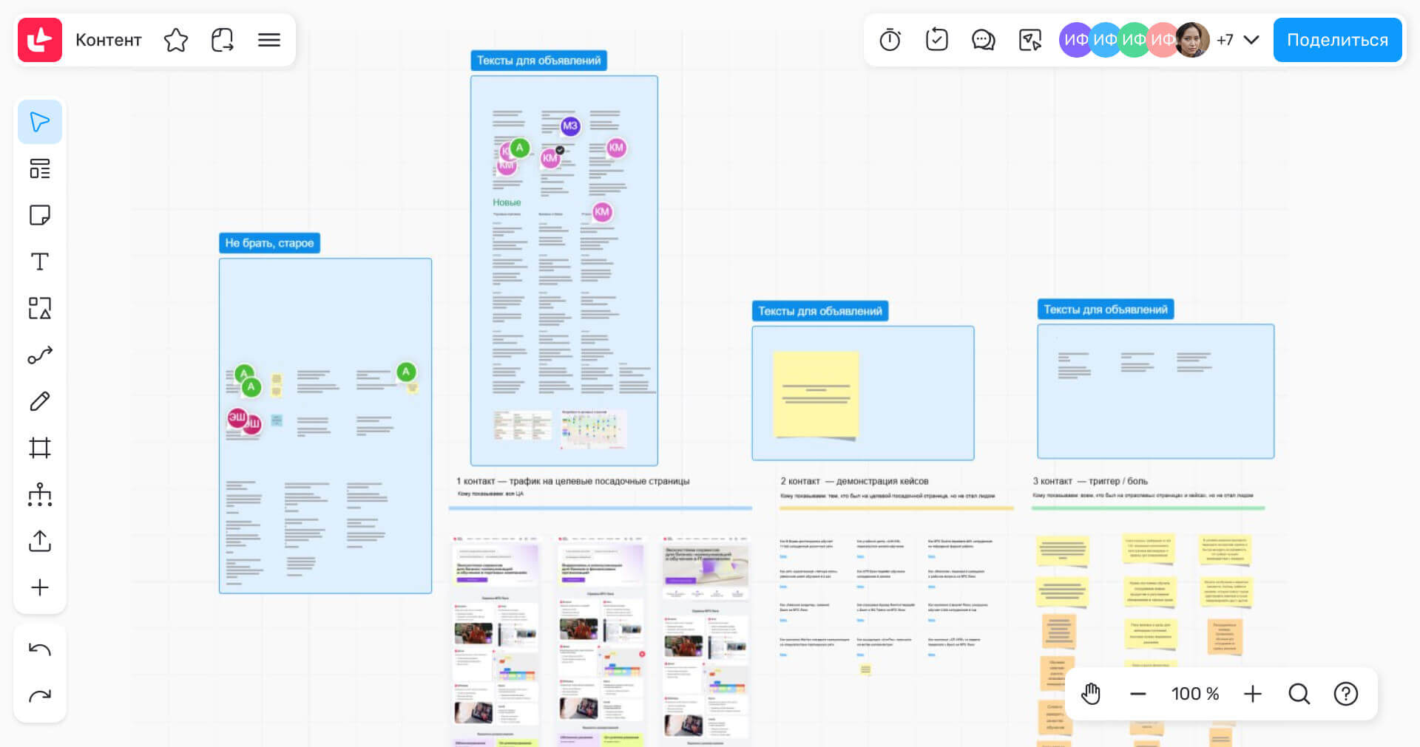Select the yellow sticky note in the frame
The width and height of the screenshot is (1420, 747).
click(816, 394)
